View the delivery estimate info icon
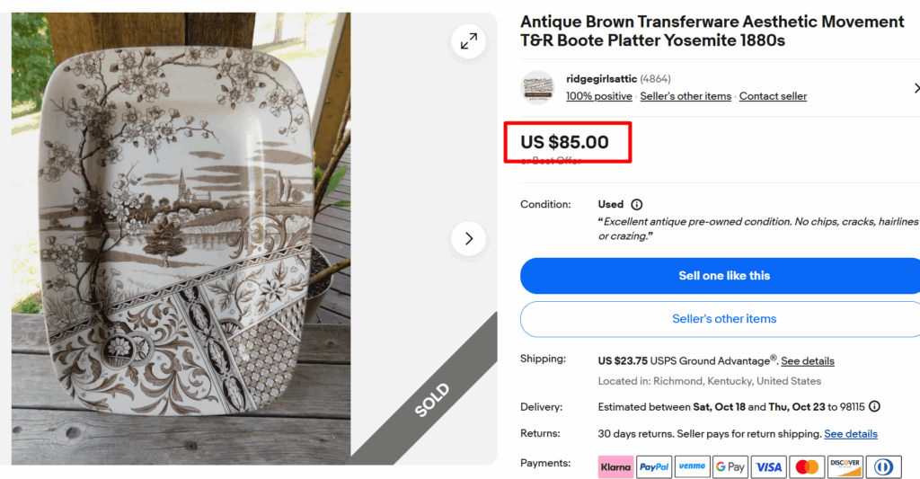The width and height of the screenshot is (920, 479). [x=874, y=406]
